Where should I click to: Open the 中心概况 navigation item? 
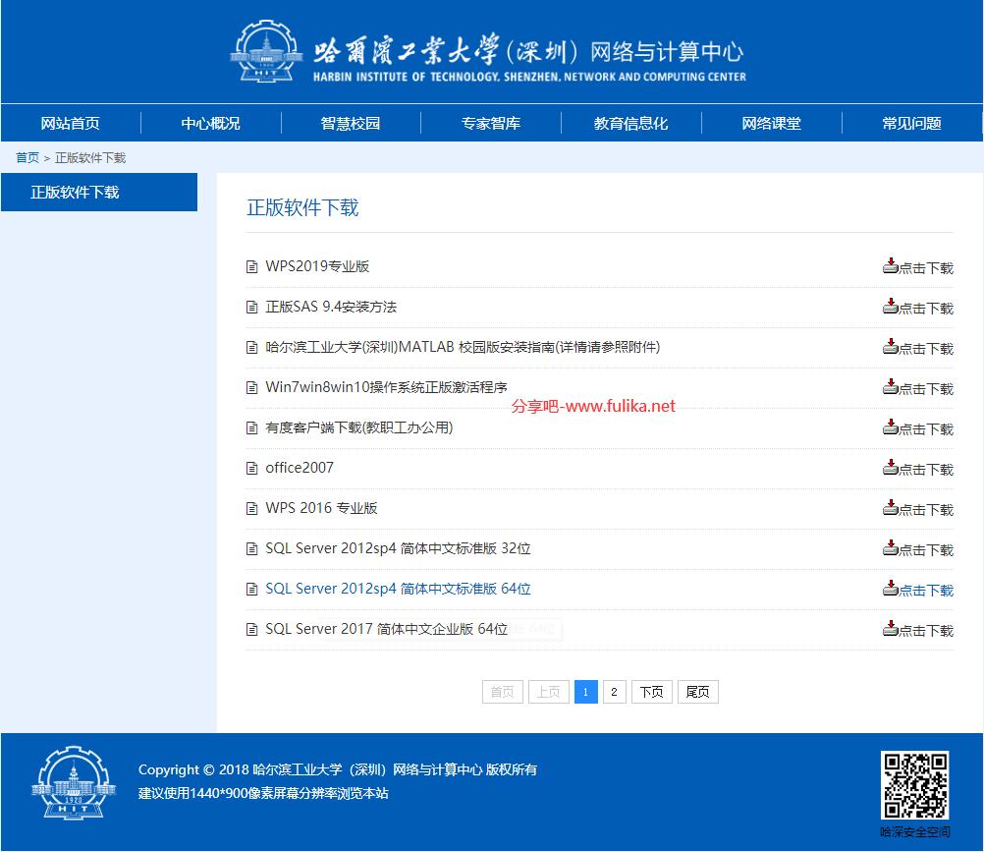pyautogui.click(x=211, y=123)
